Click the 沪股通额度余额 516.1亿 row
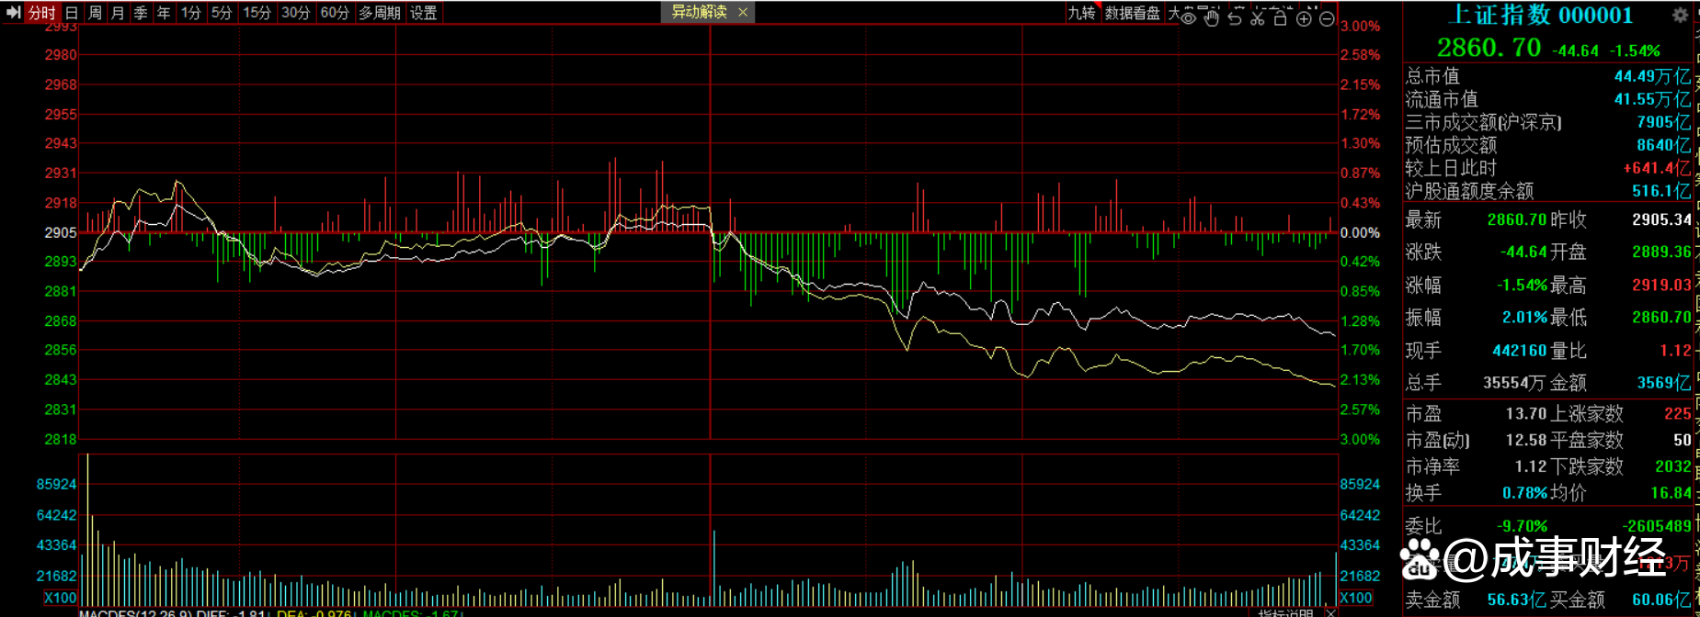 point(1547,191)
